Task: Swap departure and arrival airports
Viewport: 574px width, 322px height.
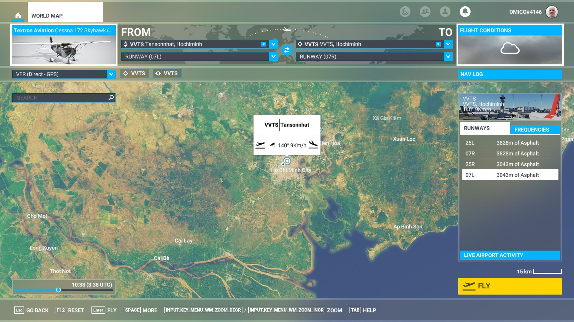Action: (287, 50)
